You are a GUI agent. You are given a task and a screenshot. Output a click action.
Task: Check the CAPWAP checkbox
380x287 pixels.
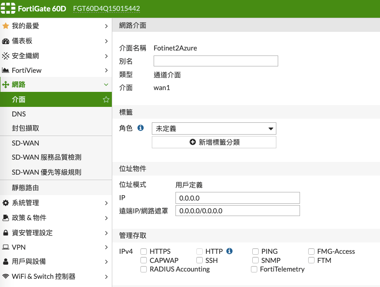pyautogui.click(x=144, y=260)
